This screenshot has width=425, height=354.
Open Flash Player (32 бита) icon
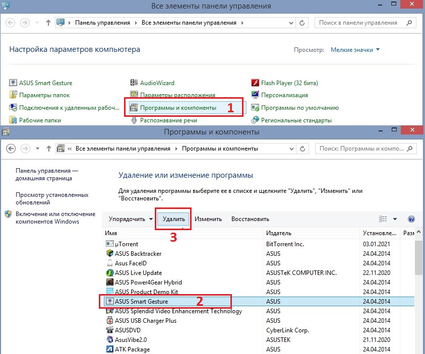255,83
